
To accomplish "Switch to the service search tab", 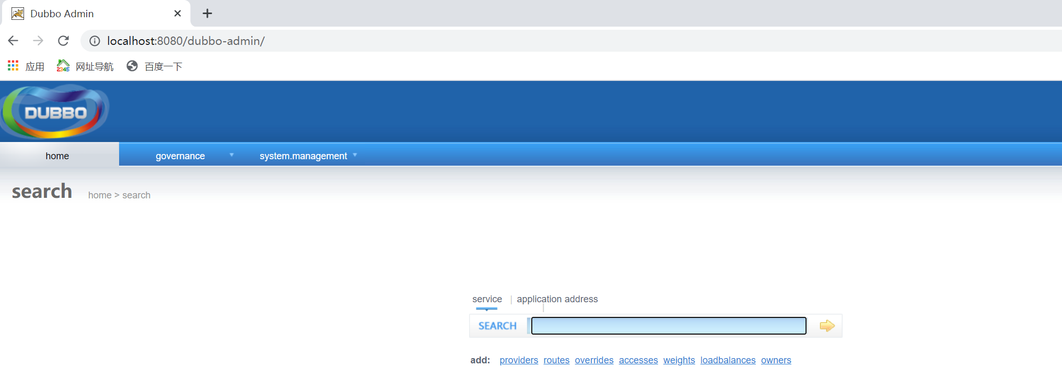I will 487,299.
